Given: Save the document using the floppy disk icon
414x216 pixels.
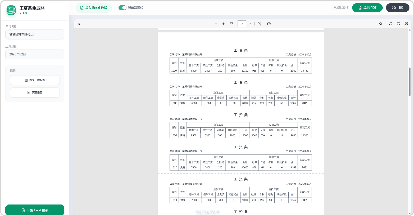Looking at the screenshot, I should [x=398, y=24].
